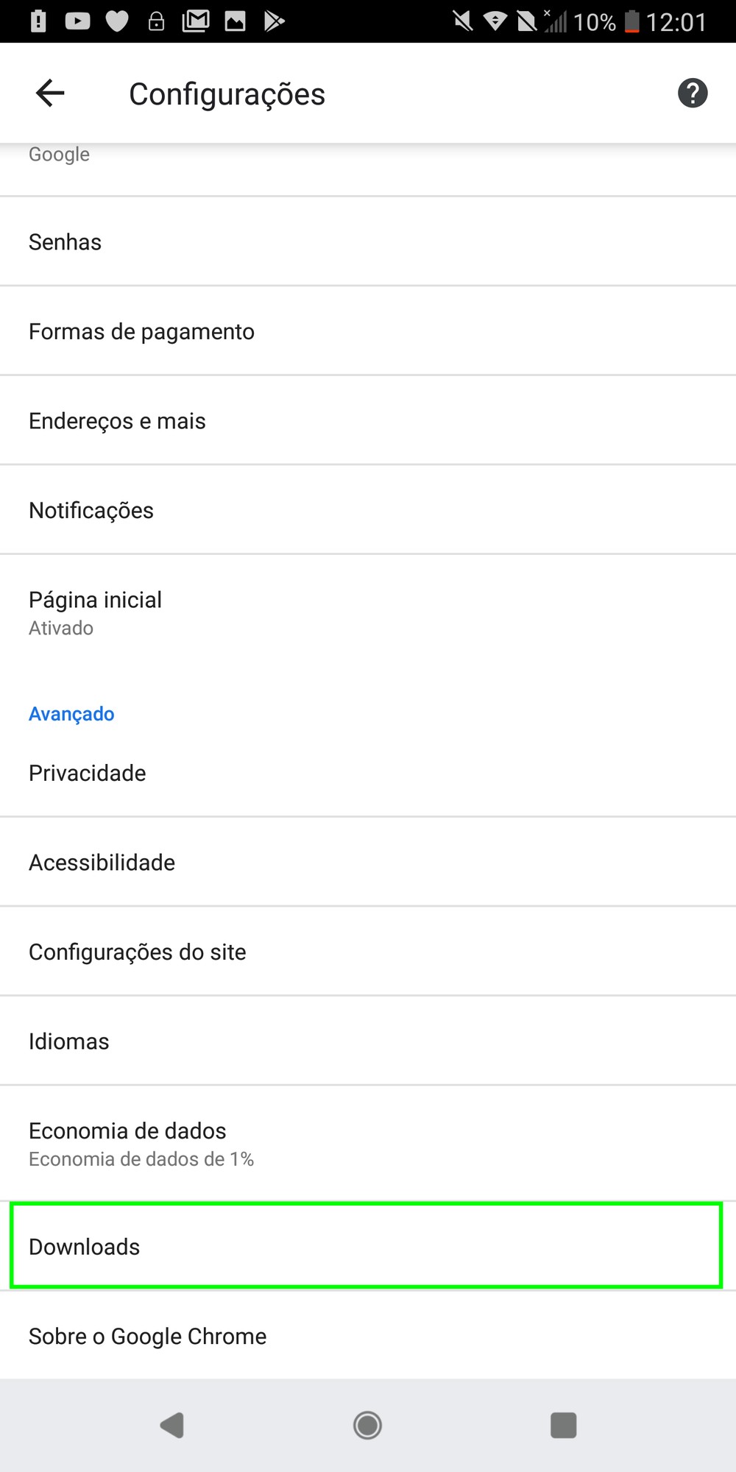Tap YouTube notification icon in status bar

coord(77,21)
